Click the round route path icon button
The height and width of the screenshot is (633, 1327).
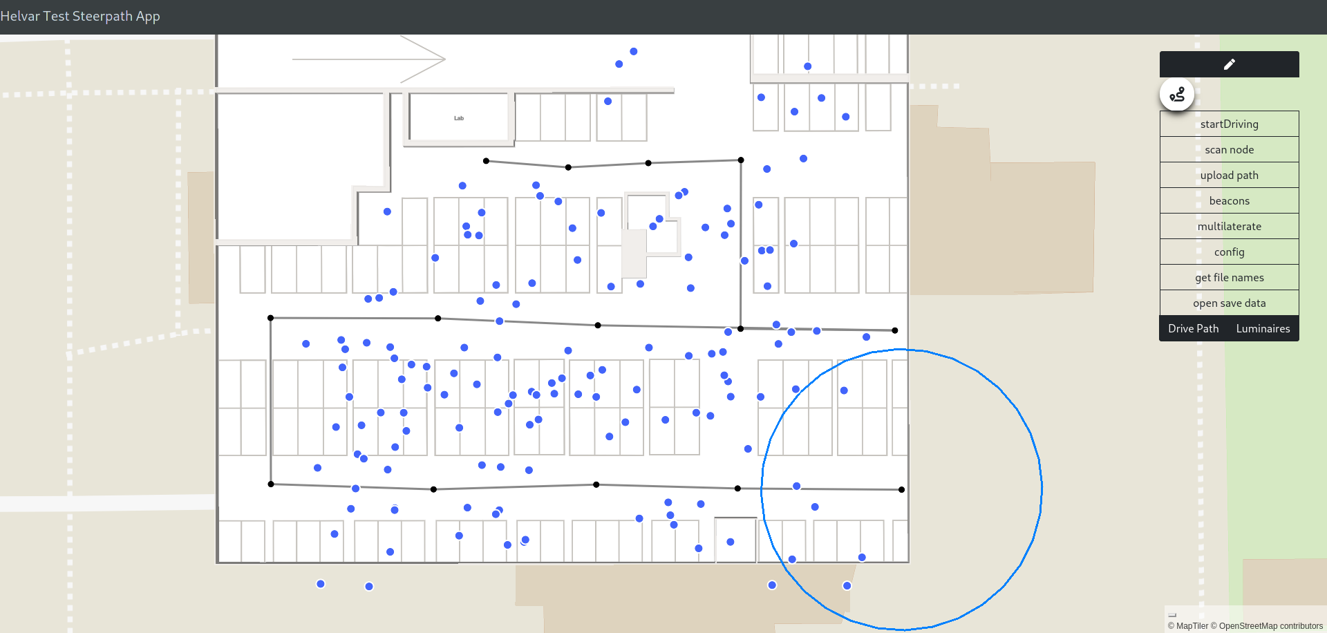1176,95
